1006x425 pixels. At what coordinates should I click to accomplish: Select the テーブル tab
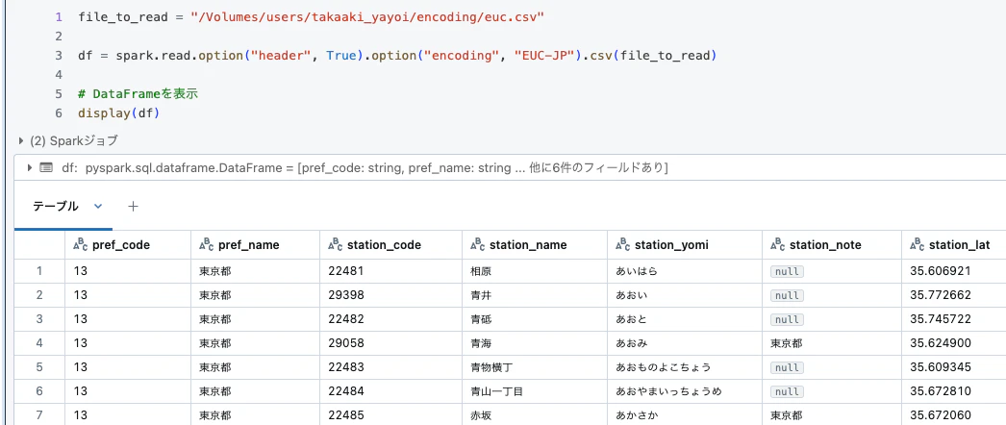click(x=55, y=207)
